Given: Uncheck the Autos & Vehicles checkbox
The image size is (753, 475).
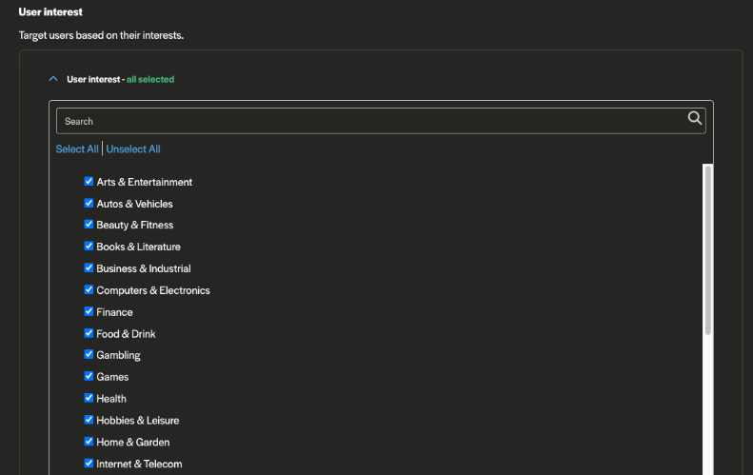Looking at the screenshot, I should click(x=89, y=204).
